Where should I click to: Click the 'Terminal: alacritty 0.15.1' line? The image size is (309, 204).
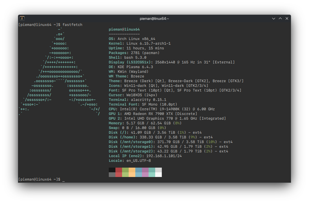tap(137, 100)
